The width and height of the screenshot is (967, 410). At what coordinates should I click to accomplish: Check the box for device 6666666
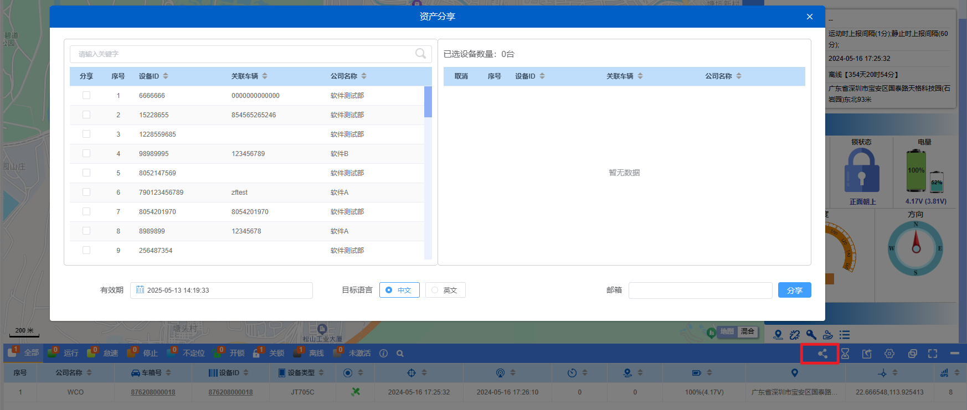pyautogui.click(x=86, y=95)
